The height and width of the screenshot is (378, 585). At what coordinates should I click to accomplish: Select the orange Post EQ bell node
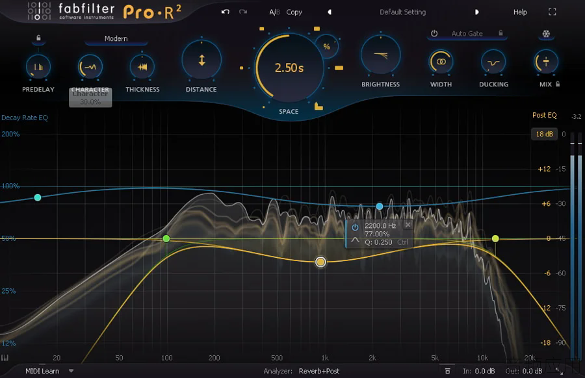click(320, 262)
